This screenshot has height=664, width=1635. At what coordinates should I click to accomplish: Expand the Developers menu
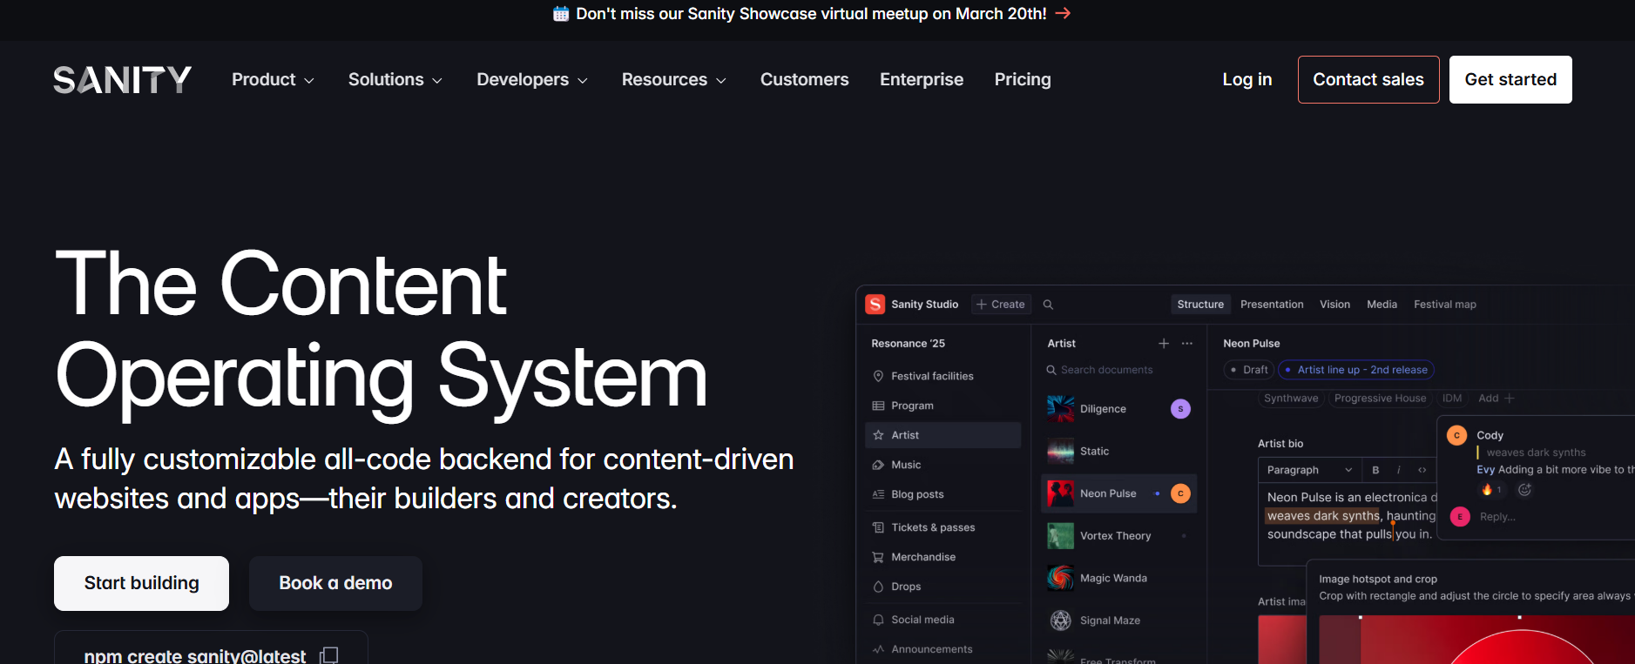point(532,80)
